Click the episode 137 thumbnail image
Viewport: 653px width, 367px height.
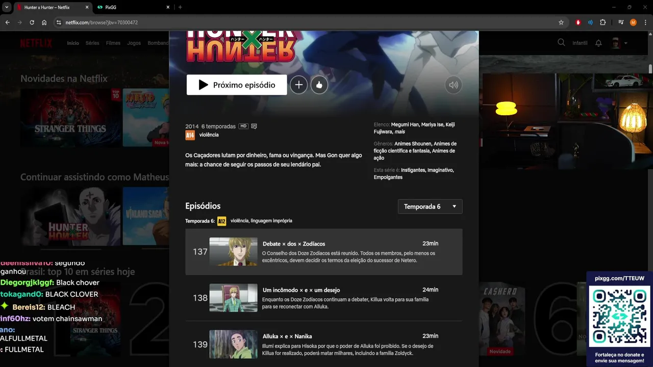[233, 252]
